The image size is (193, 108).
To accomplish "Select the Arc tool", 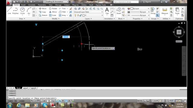I will [x=29, y=11].
